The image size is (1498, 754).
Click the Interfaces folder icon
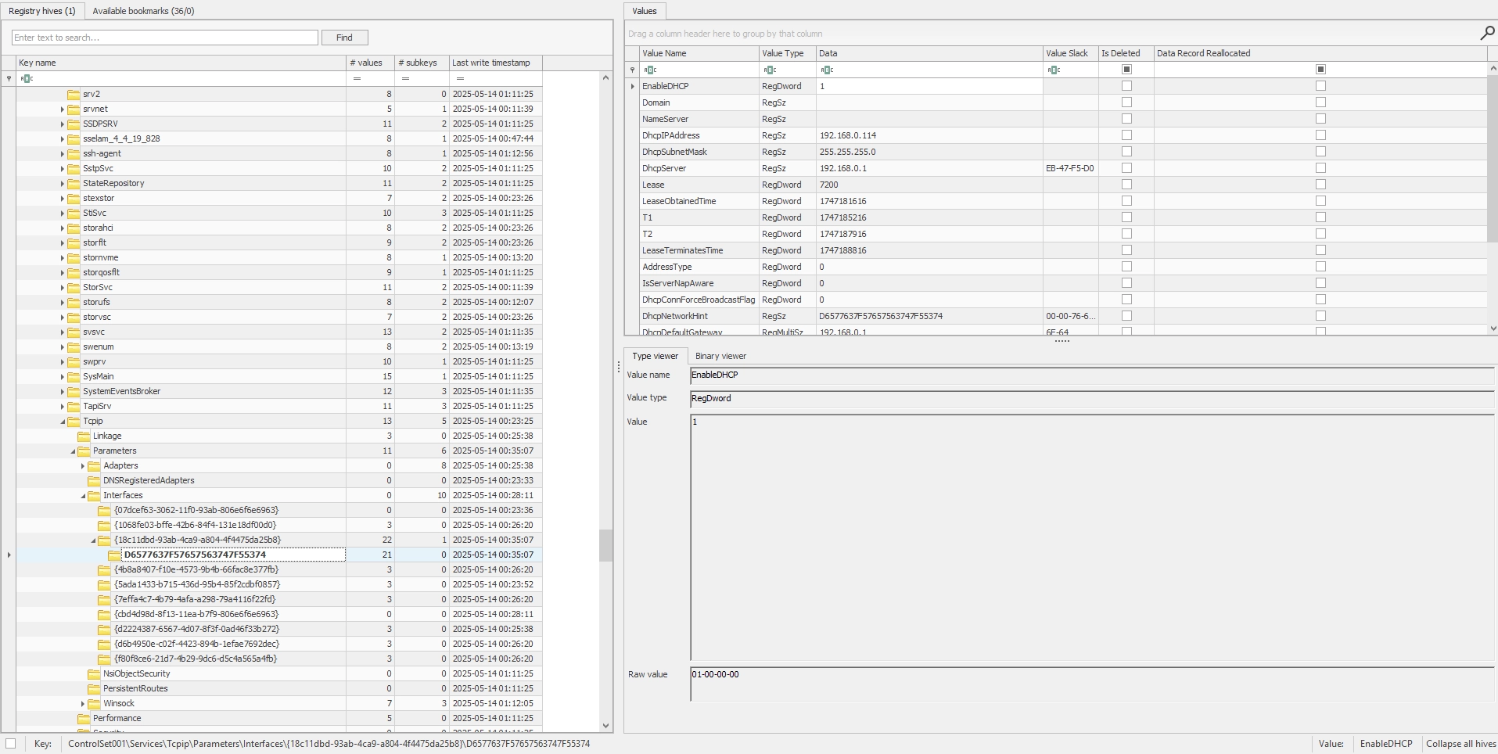94,496
